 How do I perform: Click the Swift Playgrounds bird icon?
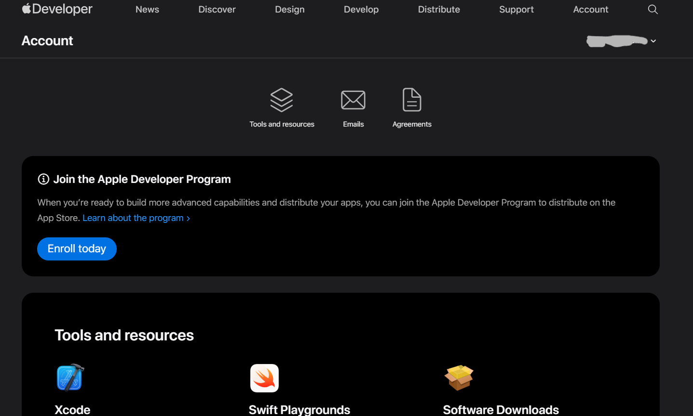pos(264,378)
